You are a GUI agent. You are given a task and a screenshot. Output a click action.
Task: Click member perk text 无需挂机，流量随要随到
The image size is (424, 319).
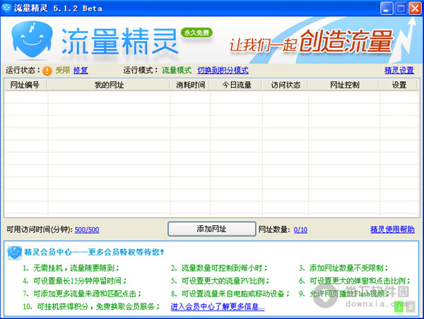point(74,268)
